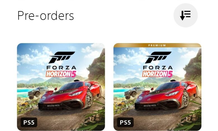Click the Forza emblem logo on Premium edition
Viewport: 218px width, 131px height.
[158, 57]
